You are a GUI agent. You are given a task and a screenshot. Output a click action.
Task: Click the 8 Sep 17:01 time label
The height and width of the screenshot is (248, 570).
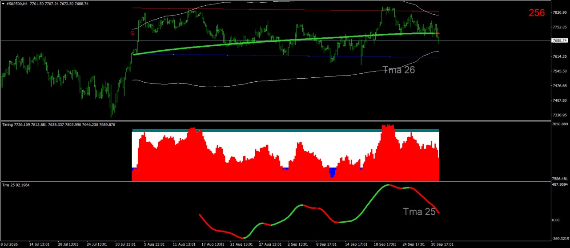point(327,244)
